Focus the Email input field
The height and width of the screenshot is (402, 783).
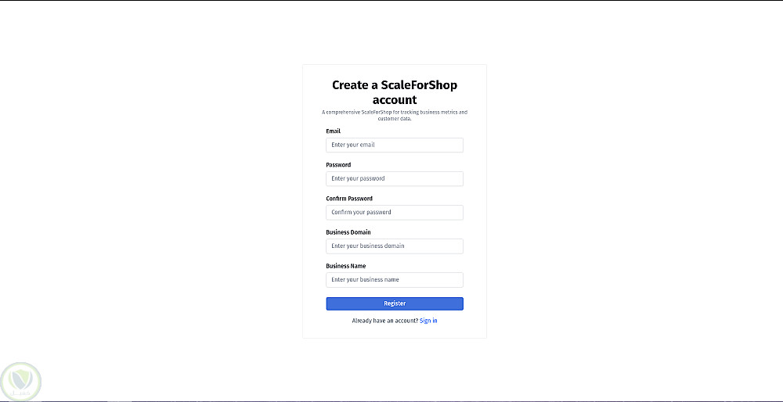[x=394, y=145]
